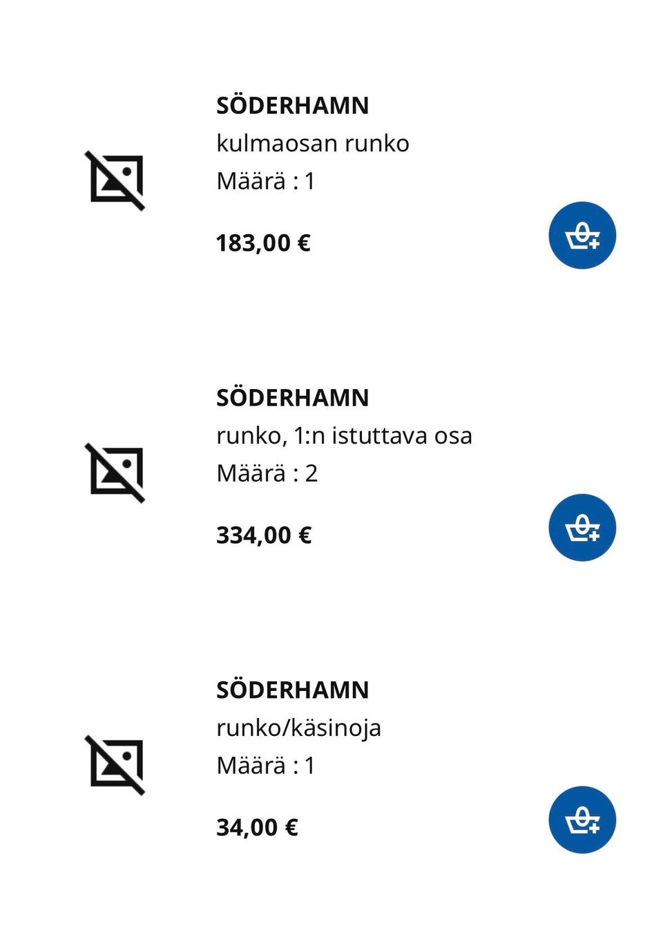This screenshot has width=663, height=946.
Task: Select the "runko/käsinoja" product description
Action: coord(298,728)
